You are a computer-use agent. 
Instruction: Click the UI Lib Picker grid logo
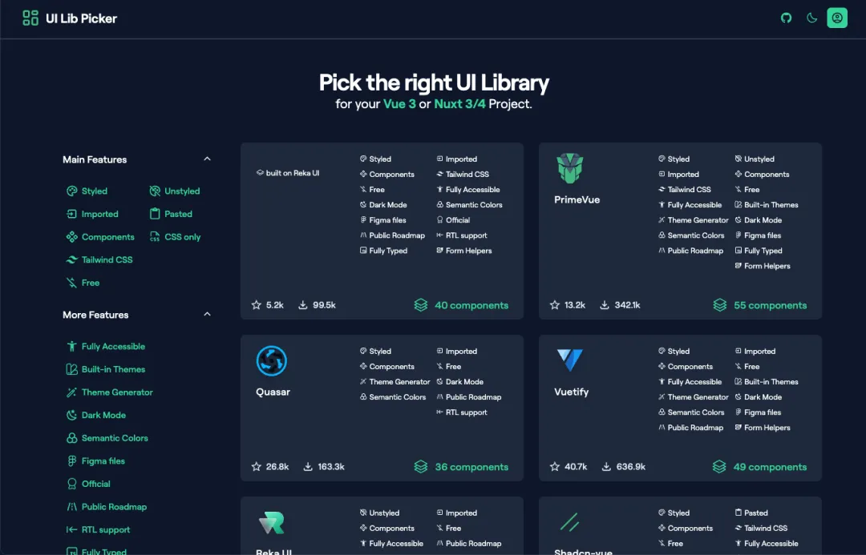click(30, 18)
